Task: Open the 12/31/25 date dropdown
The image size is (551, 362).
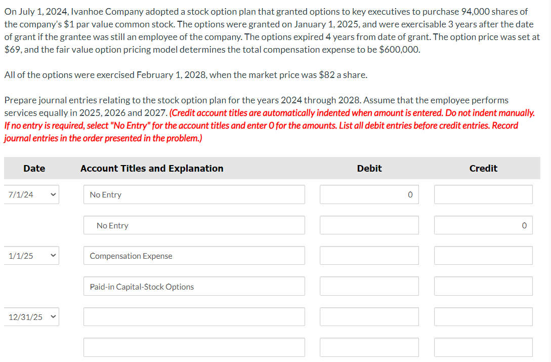Action: point(31,316)
